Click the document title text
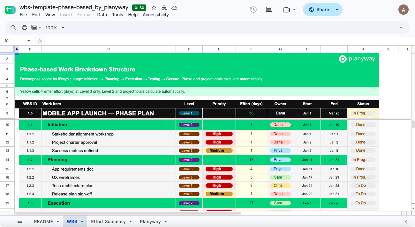The height and width of the screenshot is (227, 415). [x=74, y=7]
